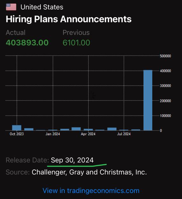Click the United States country label

[42, 7]
